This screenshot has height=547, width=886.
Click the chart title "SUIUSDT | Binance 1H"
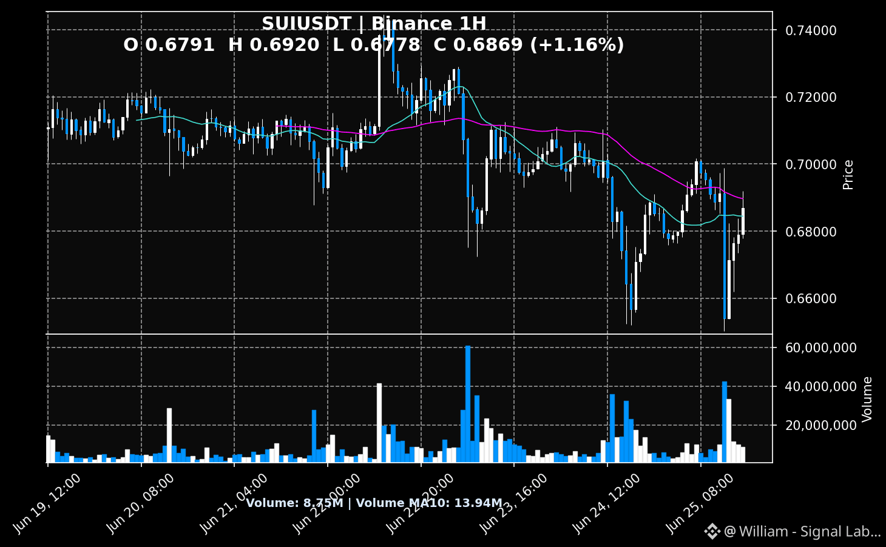(x=374, y=24)
